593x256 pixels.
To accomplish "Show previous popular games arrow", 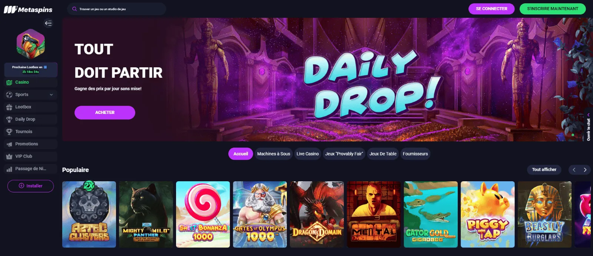I will pyautogui.click(x=574, y=170).
